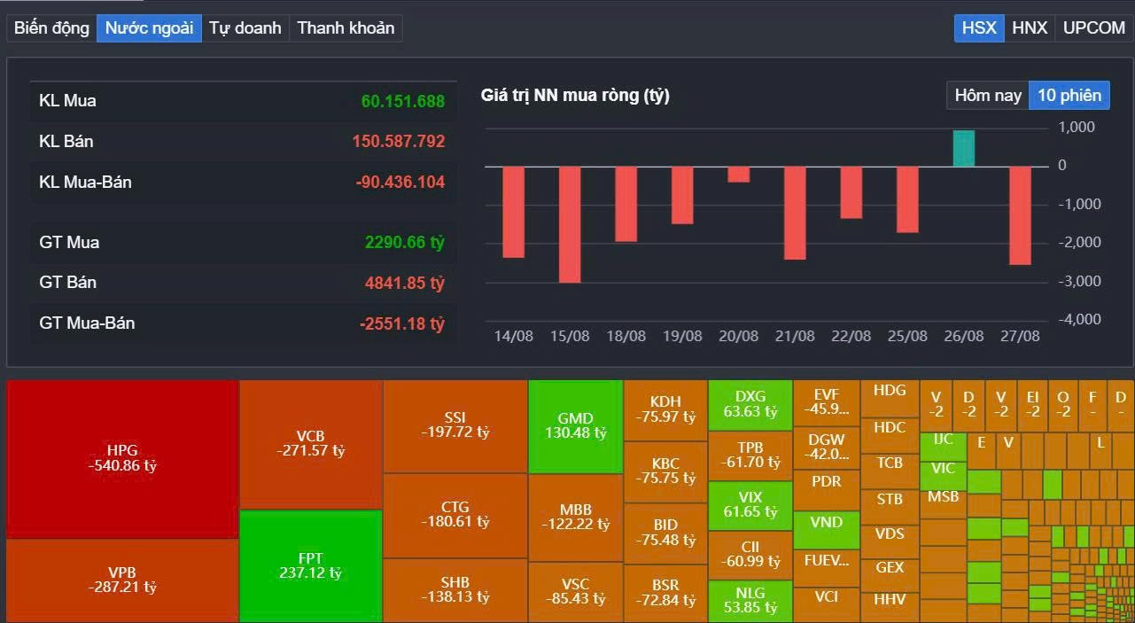1135x623 pixels.
Task: Click the DXG treemap tile
Action: pos(750,404)
